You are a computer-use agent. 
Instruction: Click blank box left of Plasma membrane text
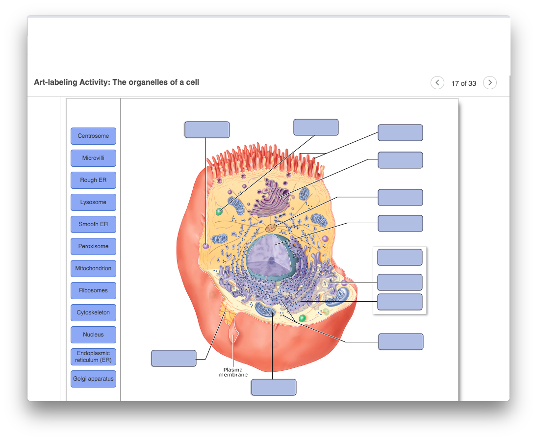(x=174, y=359)
